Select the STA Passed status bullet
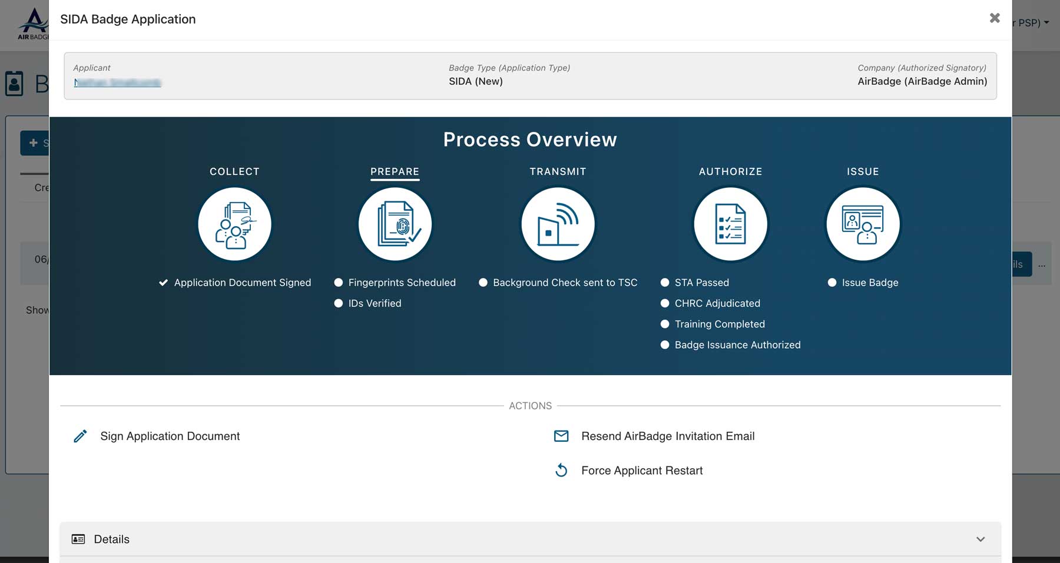Screen dimensions: 1060x563 pos(665,283)
